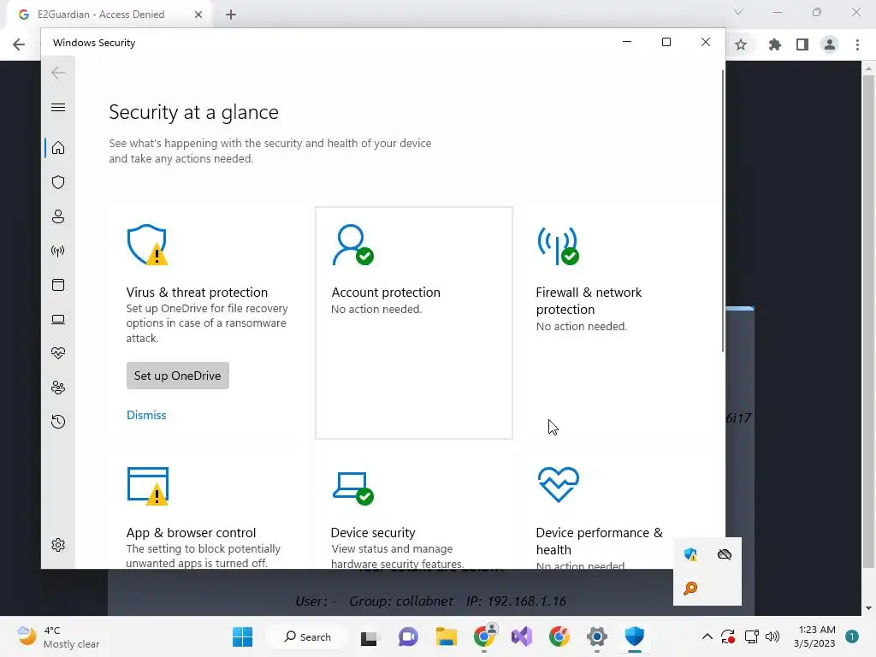Dismiss the OneDrive recommendation
876x657 pixels.
click(146, 415)
